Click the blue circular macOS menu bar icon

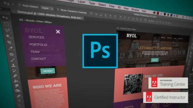[174, 16]
